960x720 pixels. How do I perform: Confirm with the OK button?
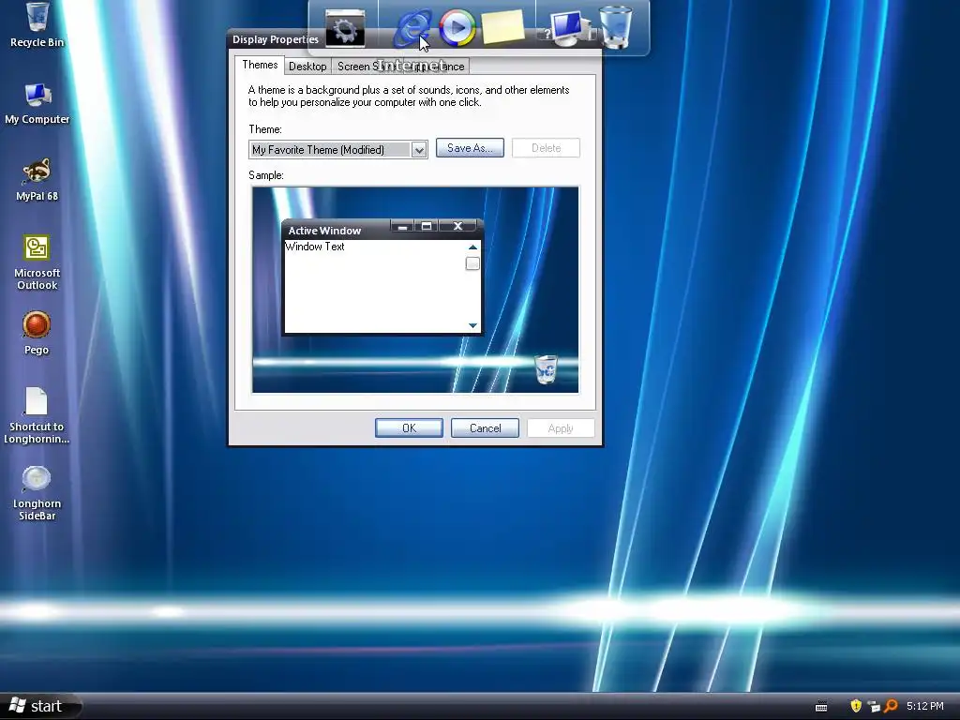[409, 427]
